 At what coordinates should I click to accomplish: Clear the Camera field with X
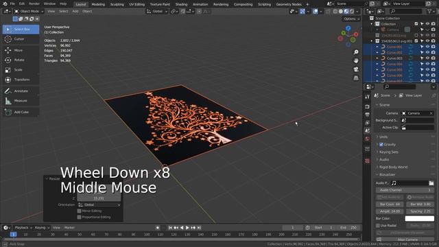(x=431, y=113)
